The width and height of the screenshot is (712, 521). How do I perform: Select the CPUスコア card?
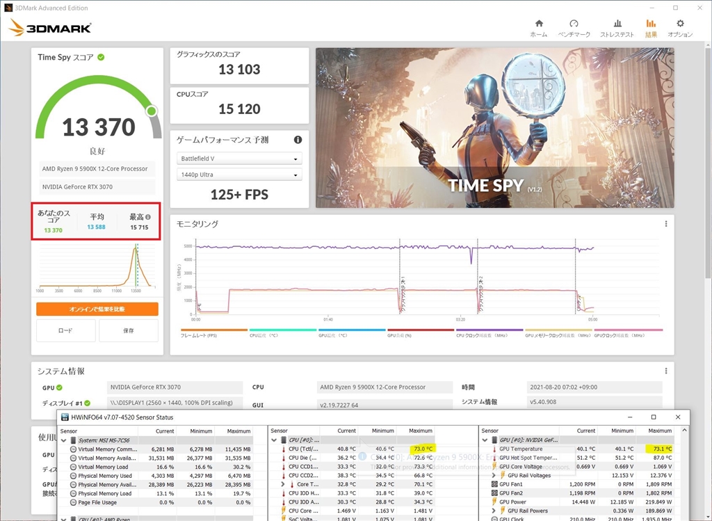(x=239, y=105)
